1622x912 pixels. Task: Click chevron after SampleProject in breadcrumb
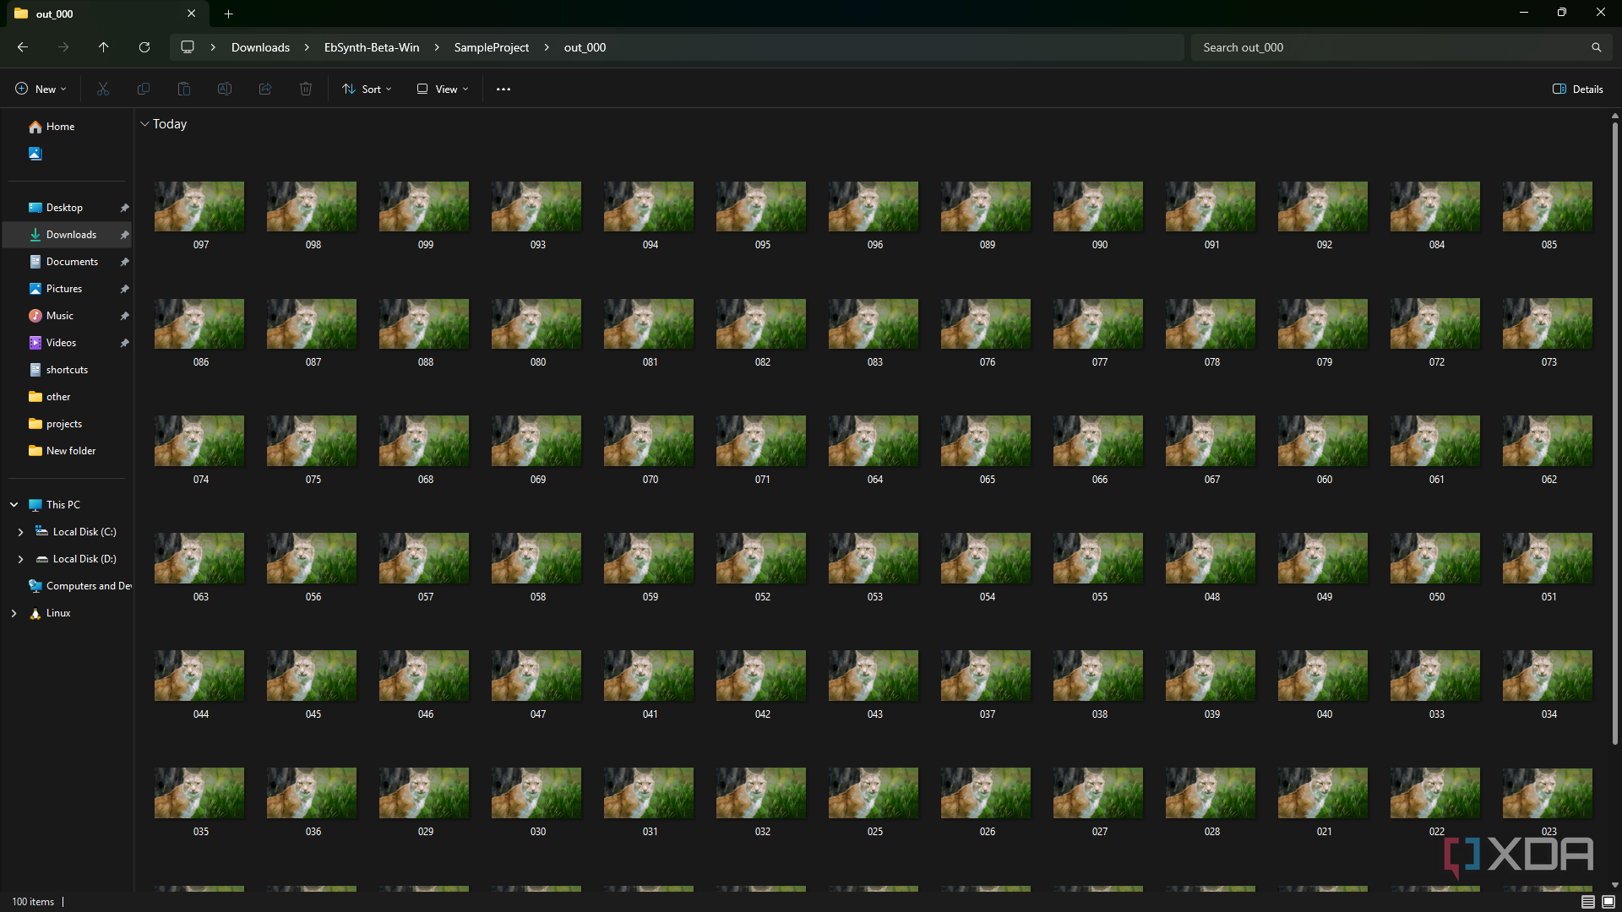coord(547,47)
